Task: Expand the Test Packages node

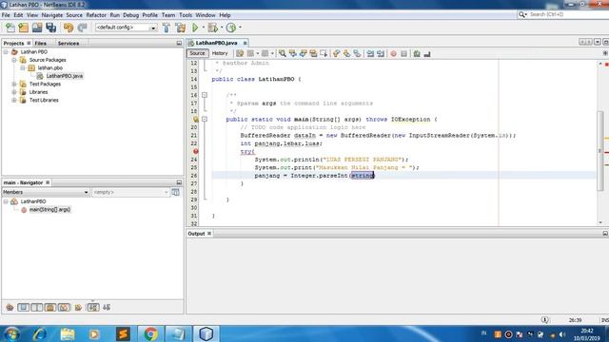Action: pyautogui.click(x=14, y=84)
